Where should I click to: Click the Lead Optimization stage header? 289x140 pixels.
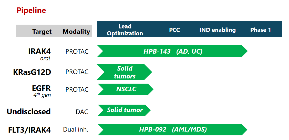click(125, 29)
